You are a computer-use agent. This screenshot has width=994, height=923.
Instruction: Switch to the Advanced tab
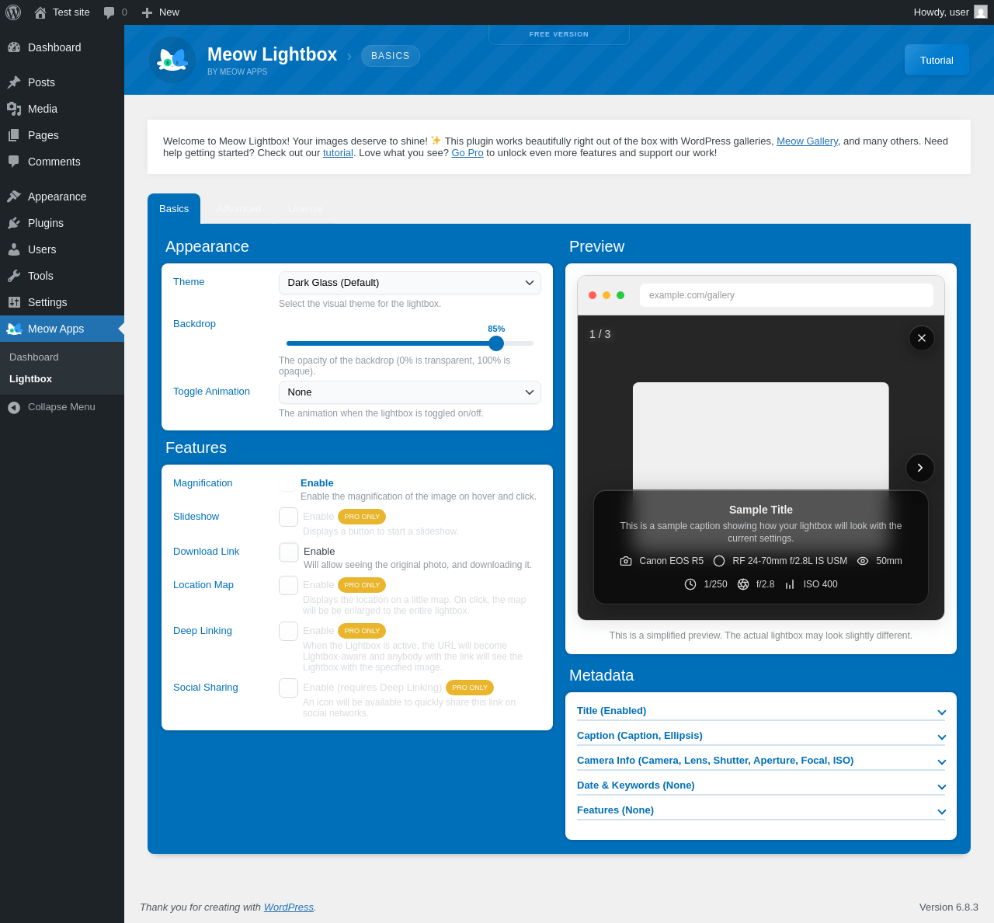[x=238, y=209]
